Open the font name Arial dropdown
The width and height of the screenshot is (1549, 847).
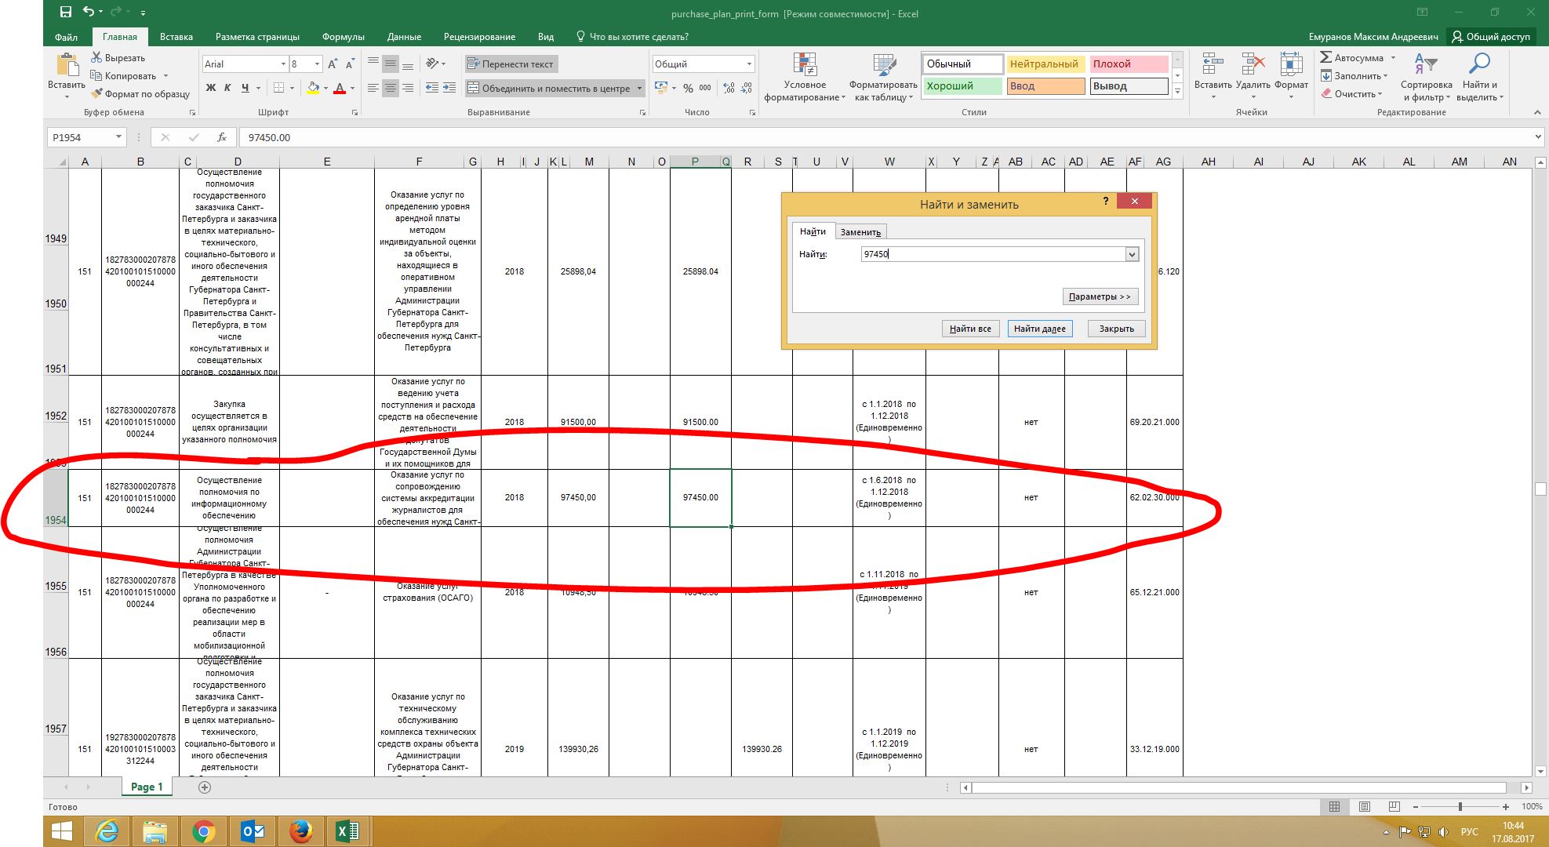coord(283,64)
